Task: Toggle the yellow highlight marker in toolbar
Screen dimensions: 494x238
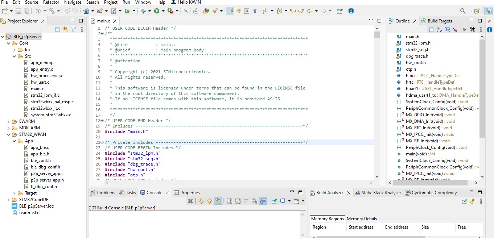Action: pos(230,11)
